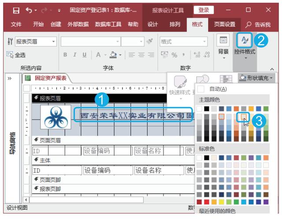Viewport: 282px width, 219px height.
Task: Expand the 报表页眉 object selector dropdown
Action: 53,41
